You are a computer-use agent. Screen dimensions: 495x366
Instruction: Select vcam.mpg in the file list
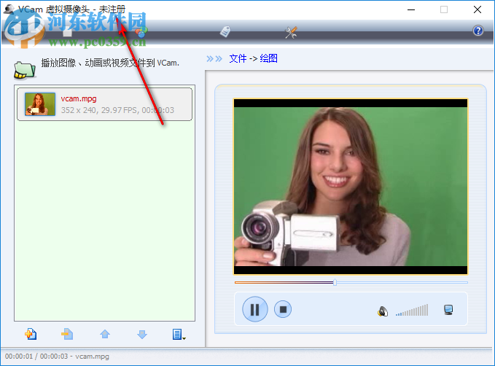(x=104, y=104)
